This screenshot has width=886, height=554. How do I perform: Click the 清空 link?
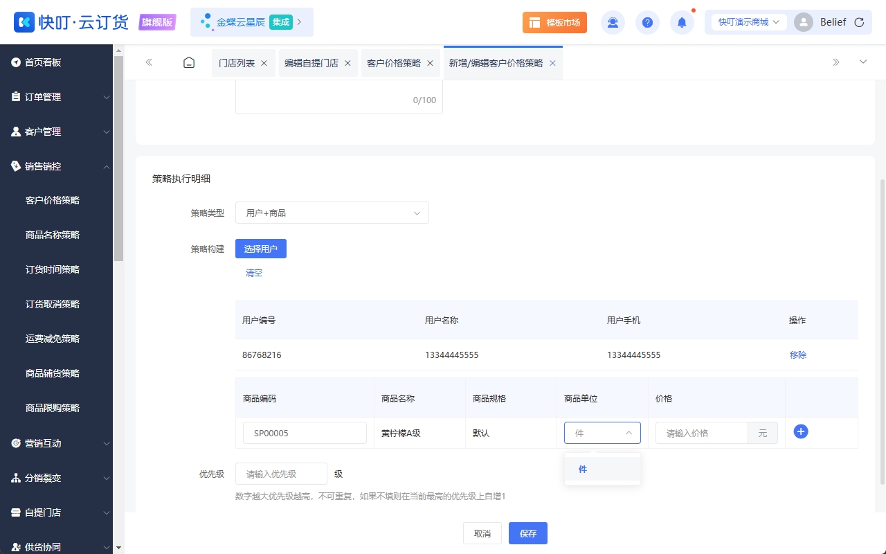(254, 273)
